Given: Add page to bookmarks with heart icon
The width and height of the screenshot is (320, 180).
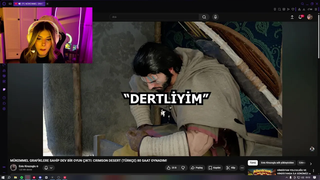Looking at the screenshot, I should click(293, 9).
